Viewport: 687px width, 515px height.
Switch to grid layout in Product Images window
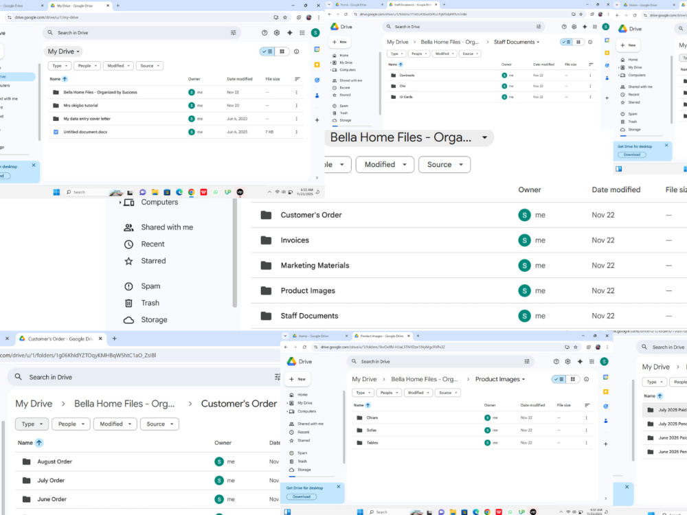click(x=573, y=379)
